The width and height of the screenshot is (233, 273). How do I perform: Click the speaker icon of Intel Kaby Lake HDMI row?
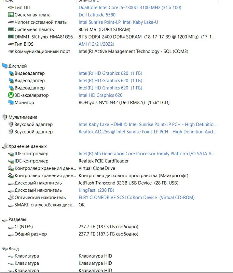pyautogui.click(x=11, y=124)
